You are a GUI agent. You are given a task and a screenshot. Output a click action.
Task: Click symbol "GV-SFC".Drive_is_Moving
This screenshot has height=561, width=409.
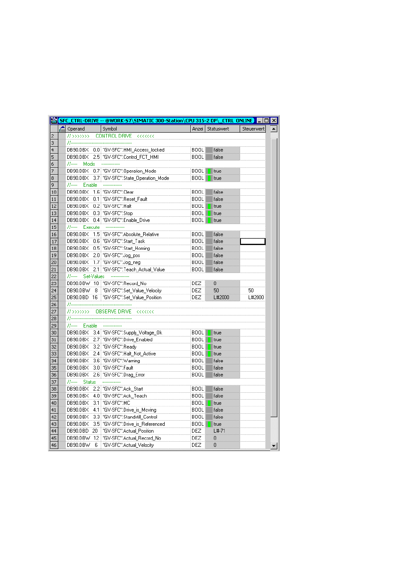point(129,410)
